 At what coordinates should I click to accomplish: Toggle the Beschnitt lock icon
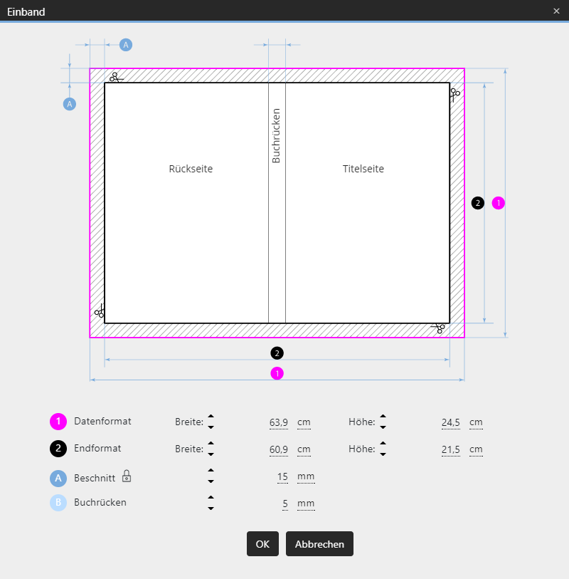click(x=127, y=476)
